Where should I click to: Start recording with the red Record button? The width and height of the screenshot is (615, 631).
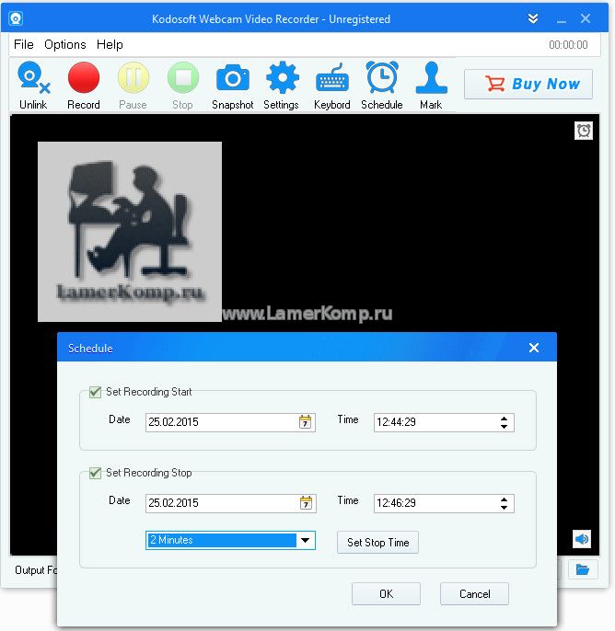[84, 81]
